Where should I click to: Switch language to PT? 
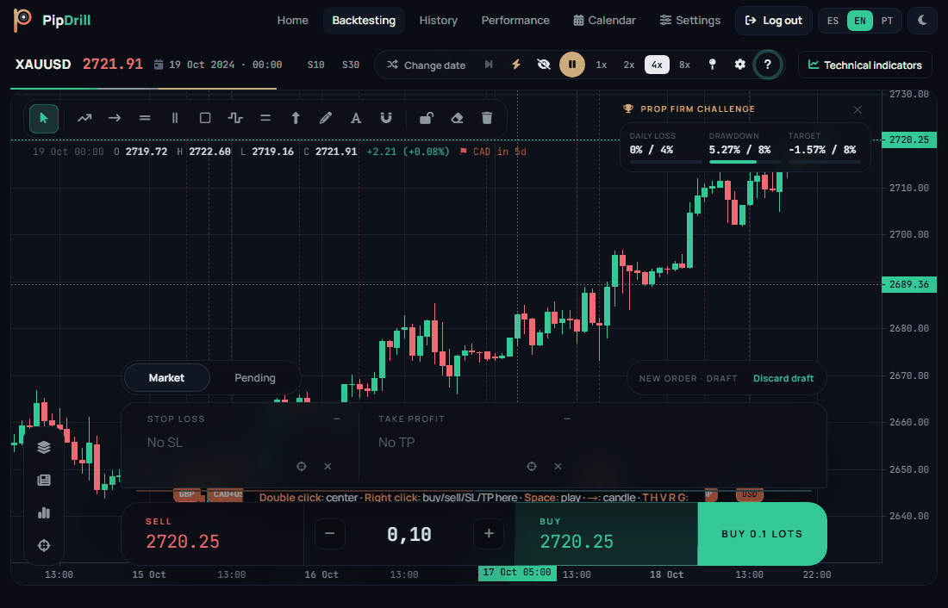coord(887,21)
